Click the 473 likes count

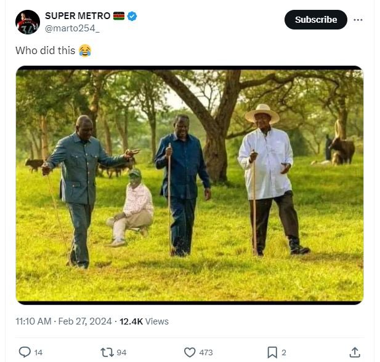(x=206, y=352)
